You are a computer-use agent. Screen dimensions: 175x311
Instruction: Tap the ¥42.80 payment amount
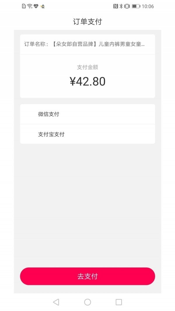[x=87, y=82]
